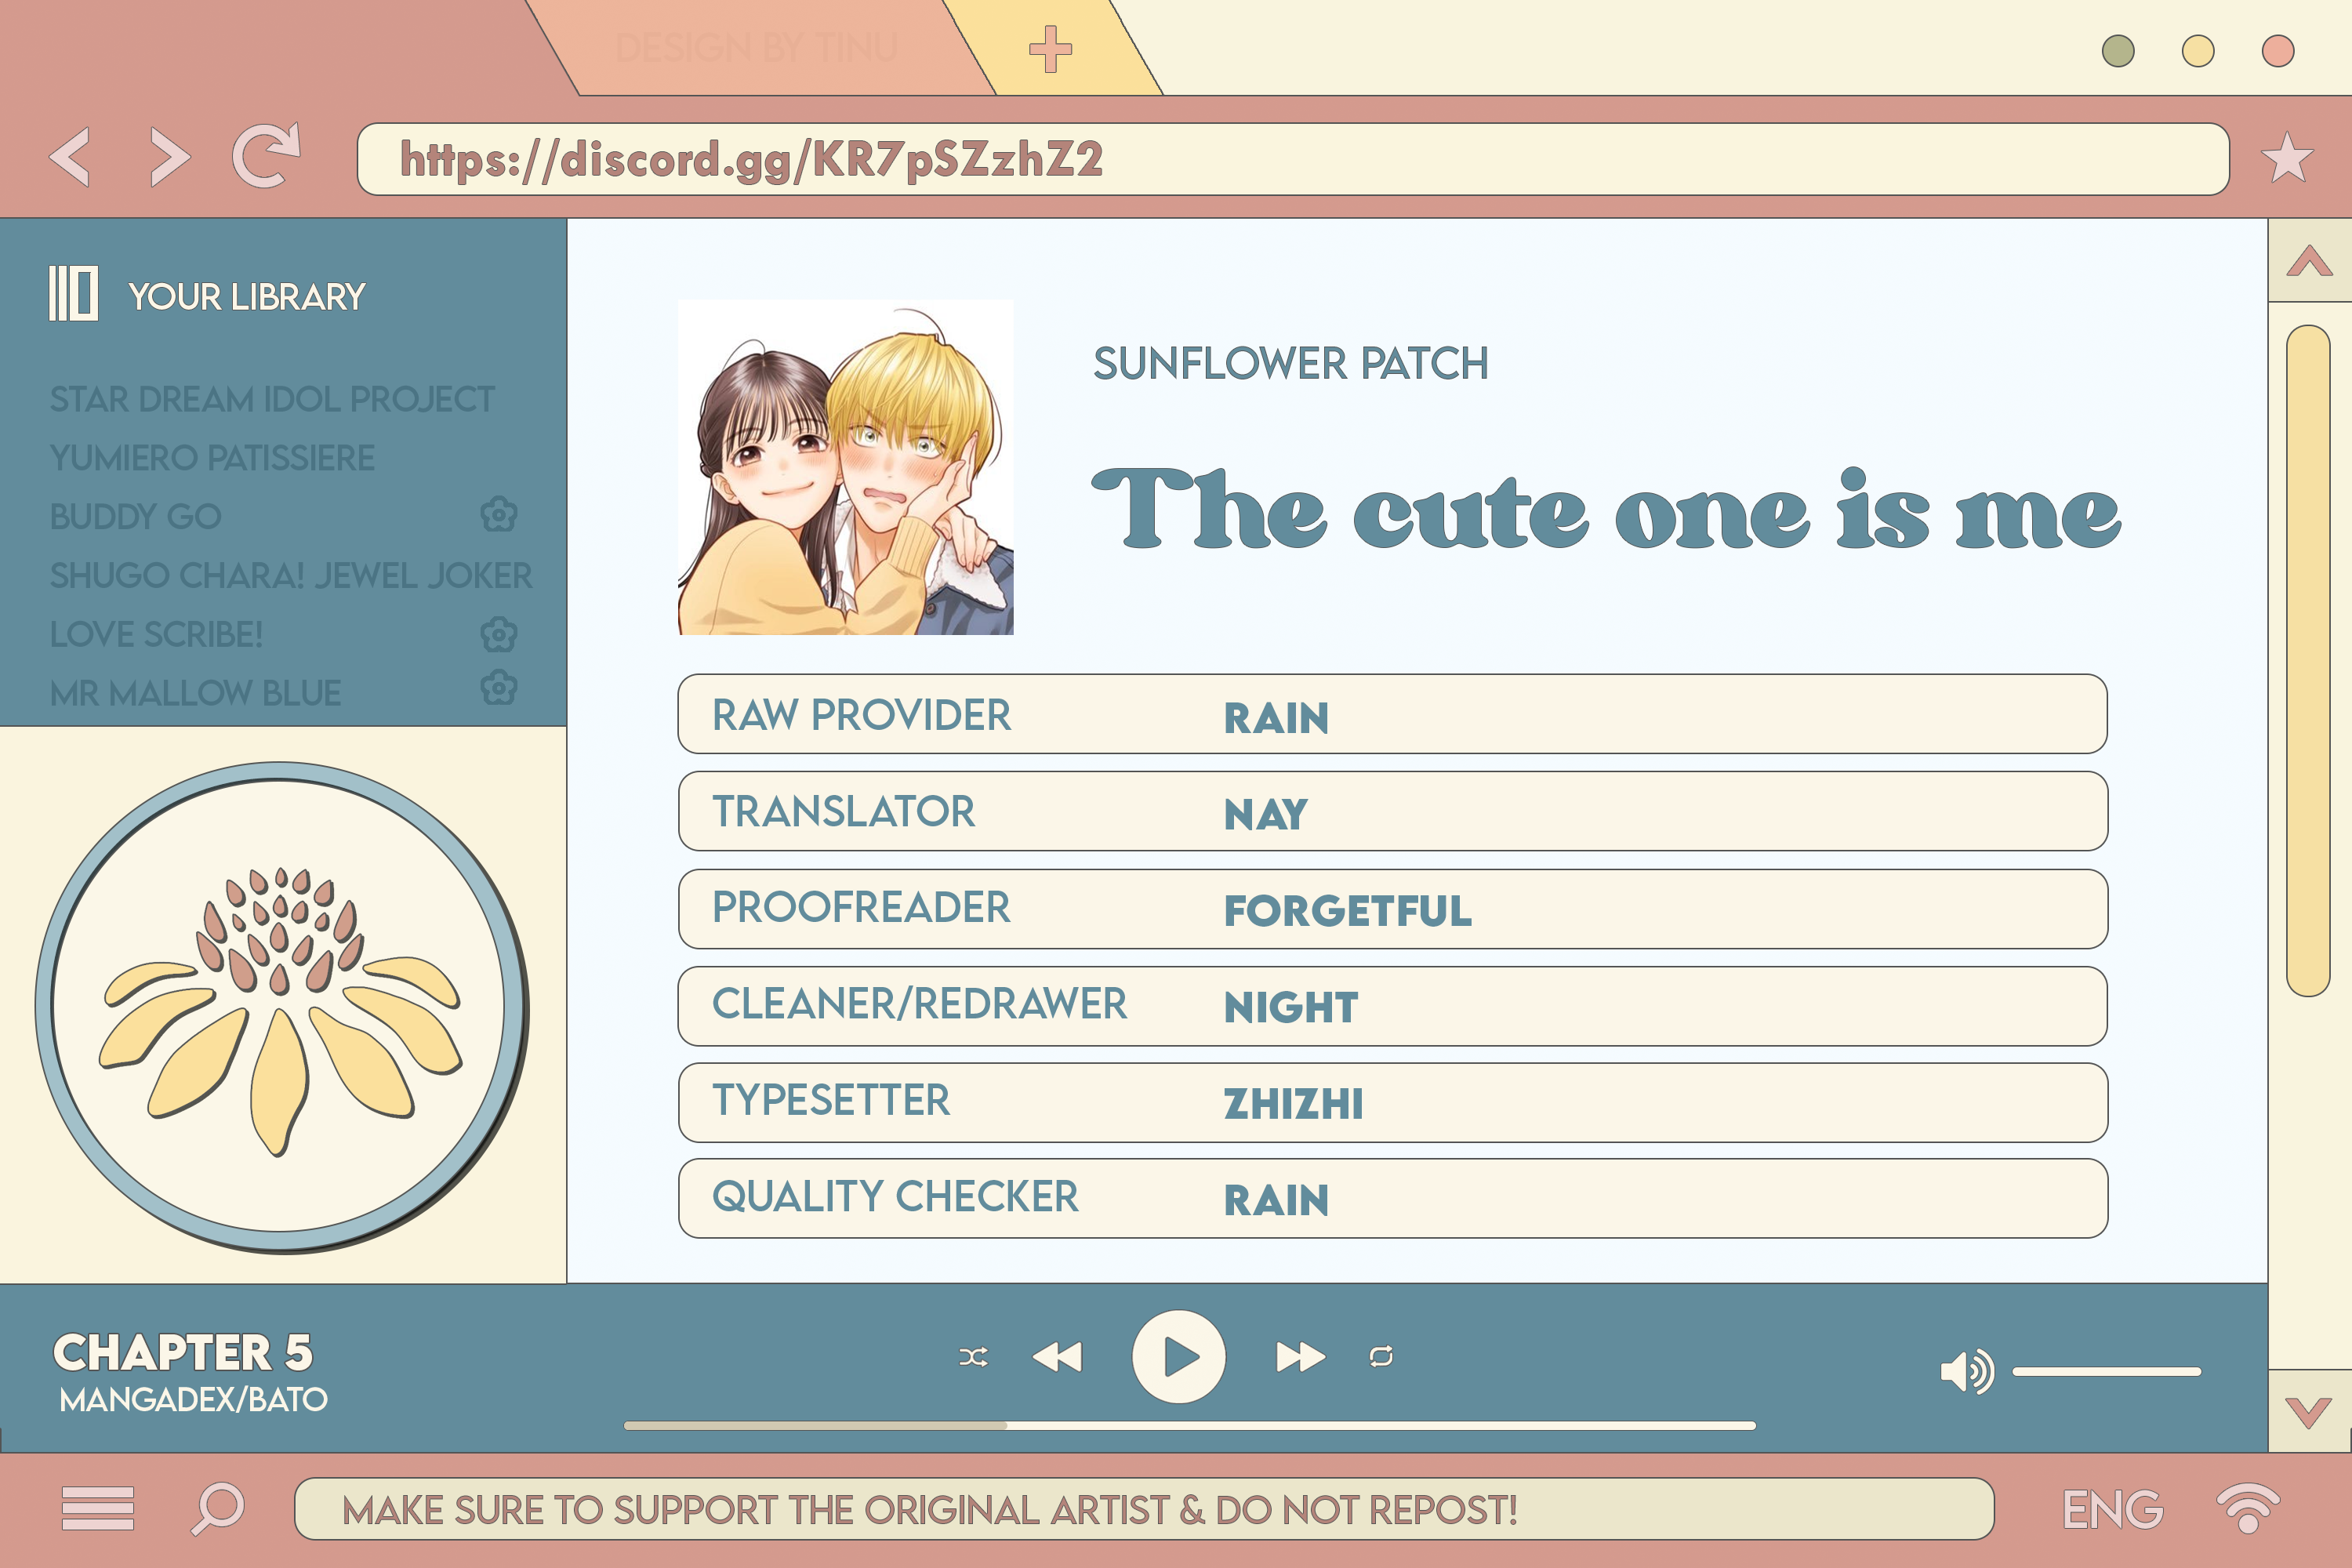Screen dimensions: 2352x1568
Task: Toggle flower icon next to Buddy Go
Action: (498, 515)
